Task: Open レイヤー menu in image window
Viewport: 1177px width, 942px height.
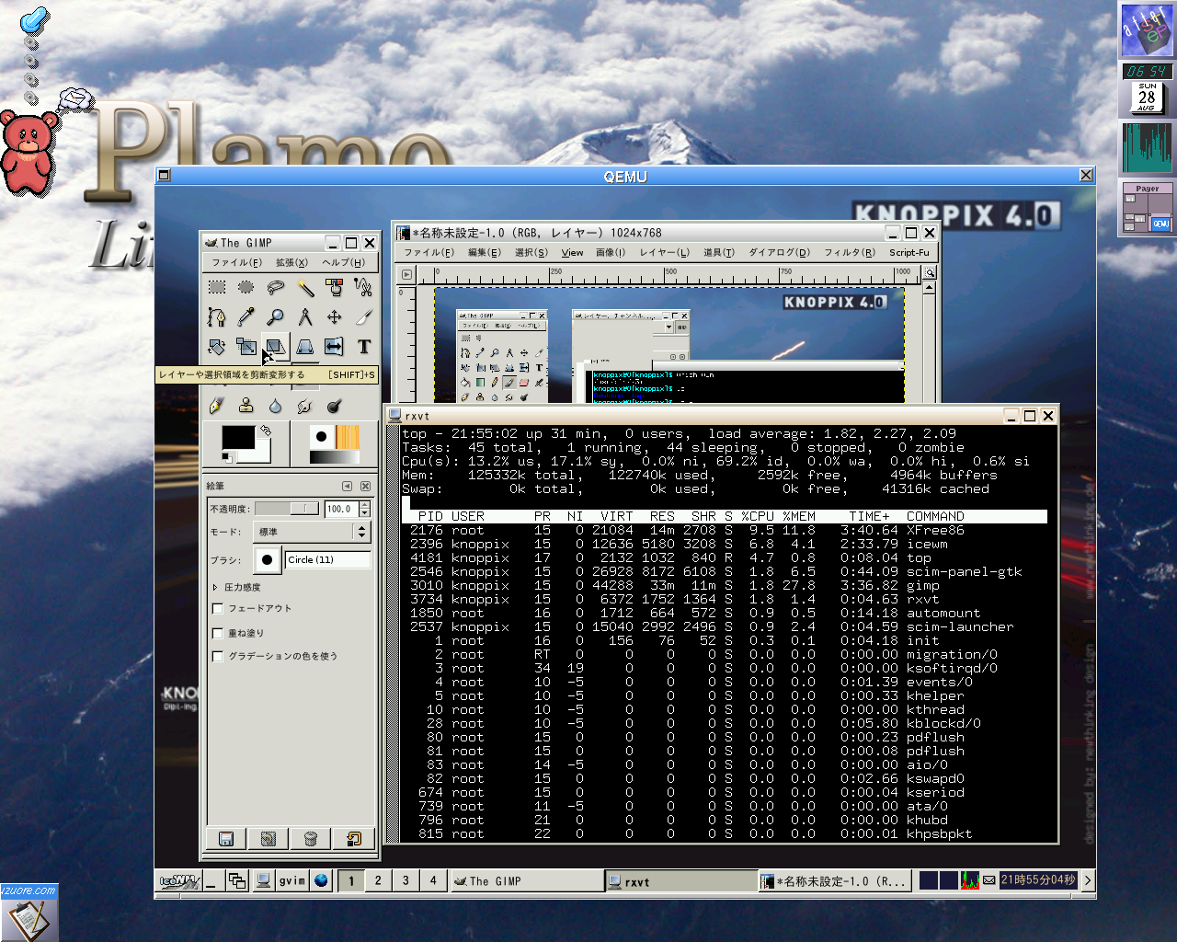Action: [x=664, y=252]
